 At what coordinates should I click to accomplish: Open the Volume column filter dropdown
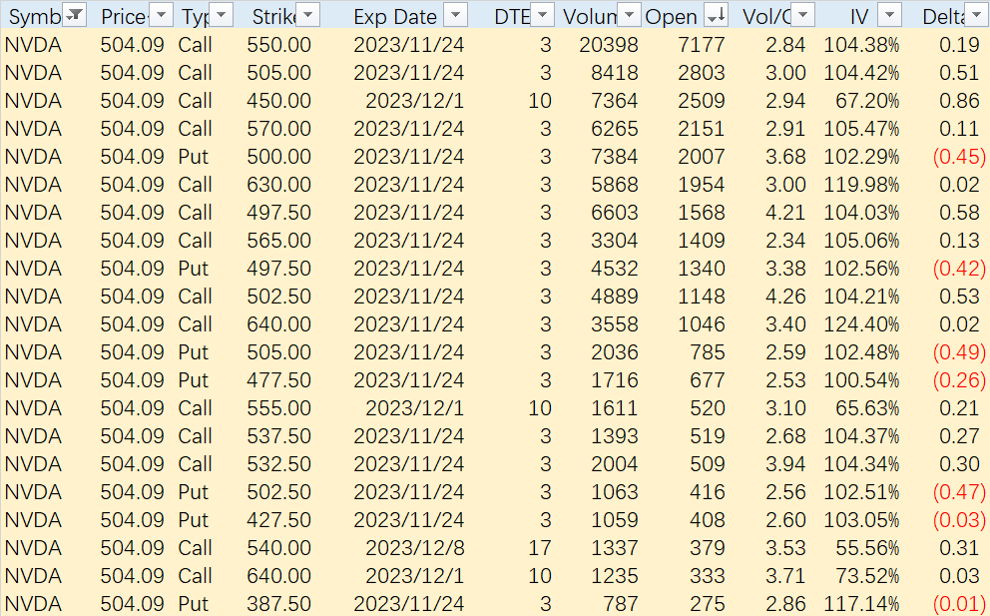tap(629, 15)
